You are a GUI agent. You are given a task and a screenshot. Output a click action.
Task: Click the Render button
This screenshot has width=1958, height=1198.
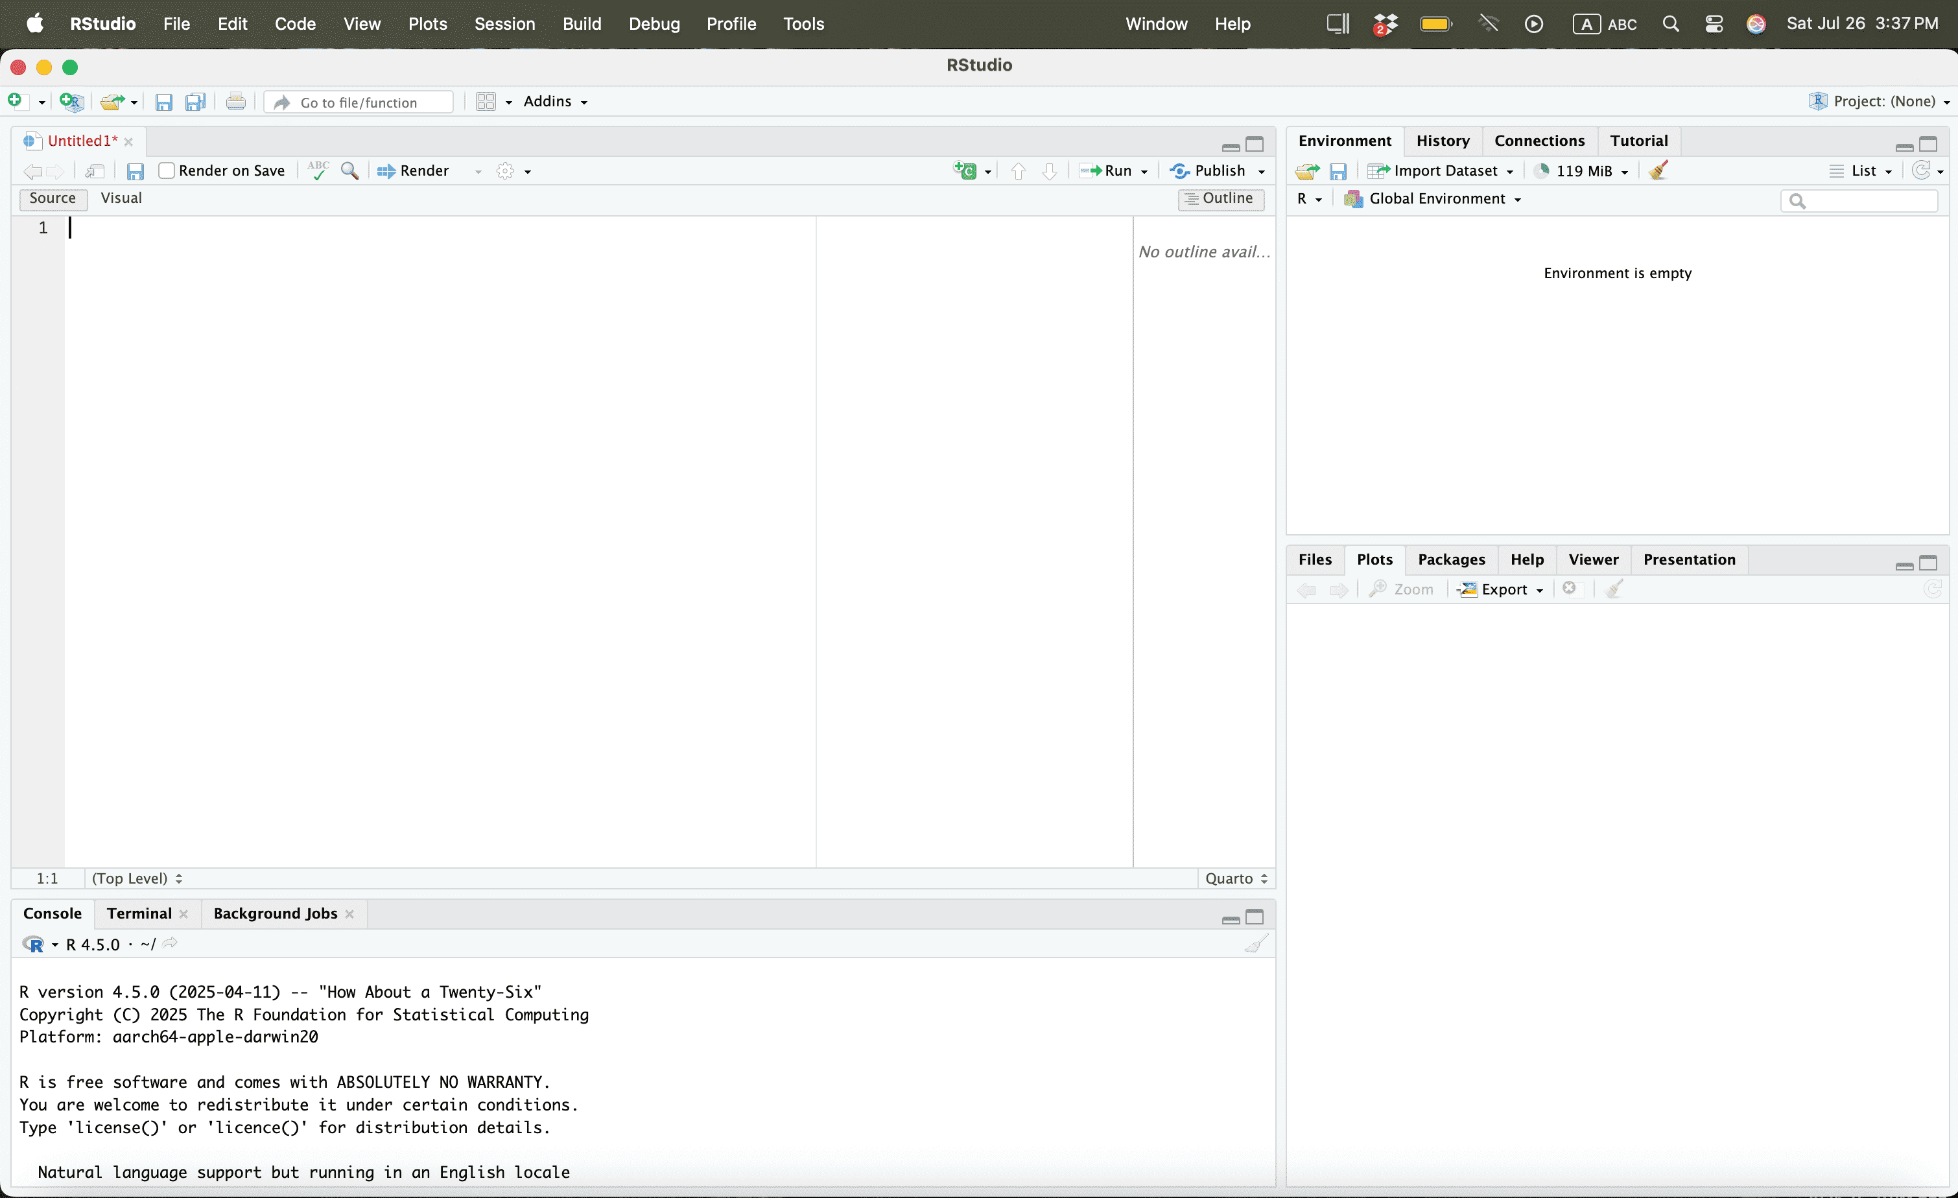(415, 170)
